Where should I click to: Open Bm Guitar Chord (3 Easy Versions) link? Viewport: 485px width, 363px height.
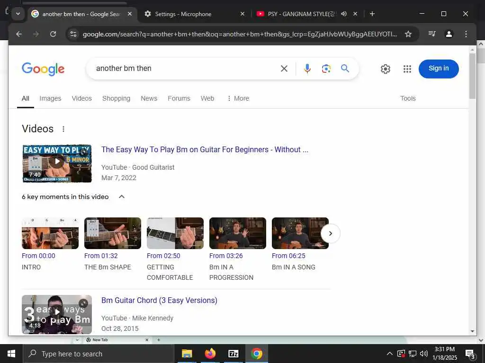point(159,300)
